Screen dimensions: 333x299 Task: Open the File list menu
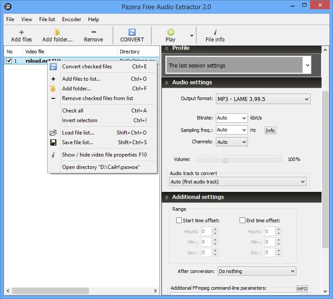(47, 19)
